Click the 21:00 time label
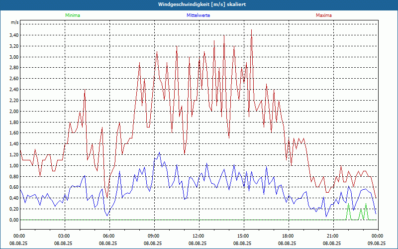398x249 pixels. (333, 236)
